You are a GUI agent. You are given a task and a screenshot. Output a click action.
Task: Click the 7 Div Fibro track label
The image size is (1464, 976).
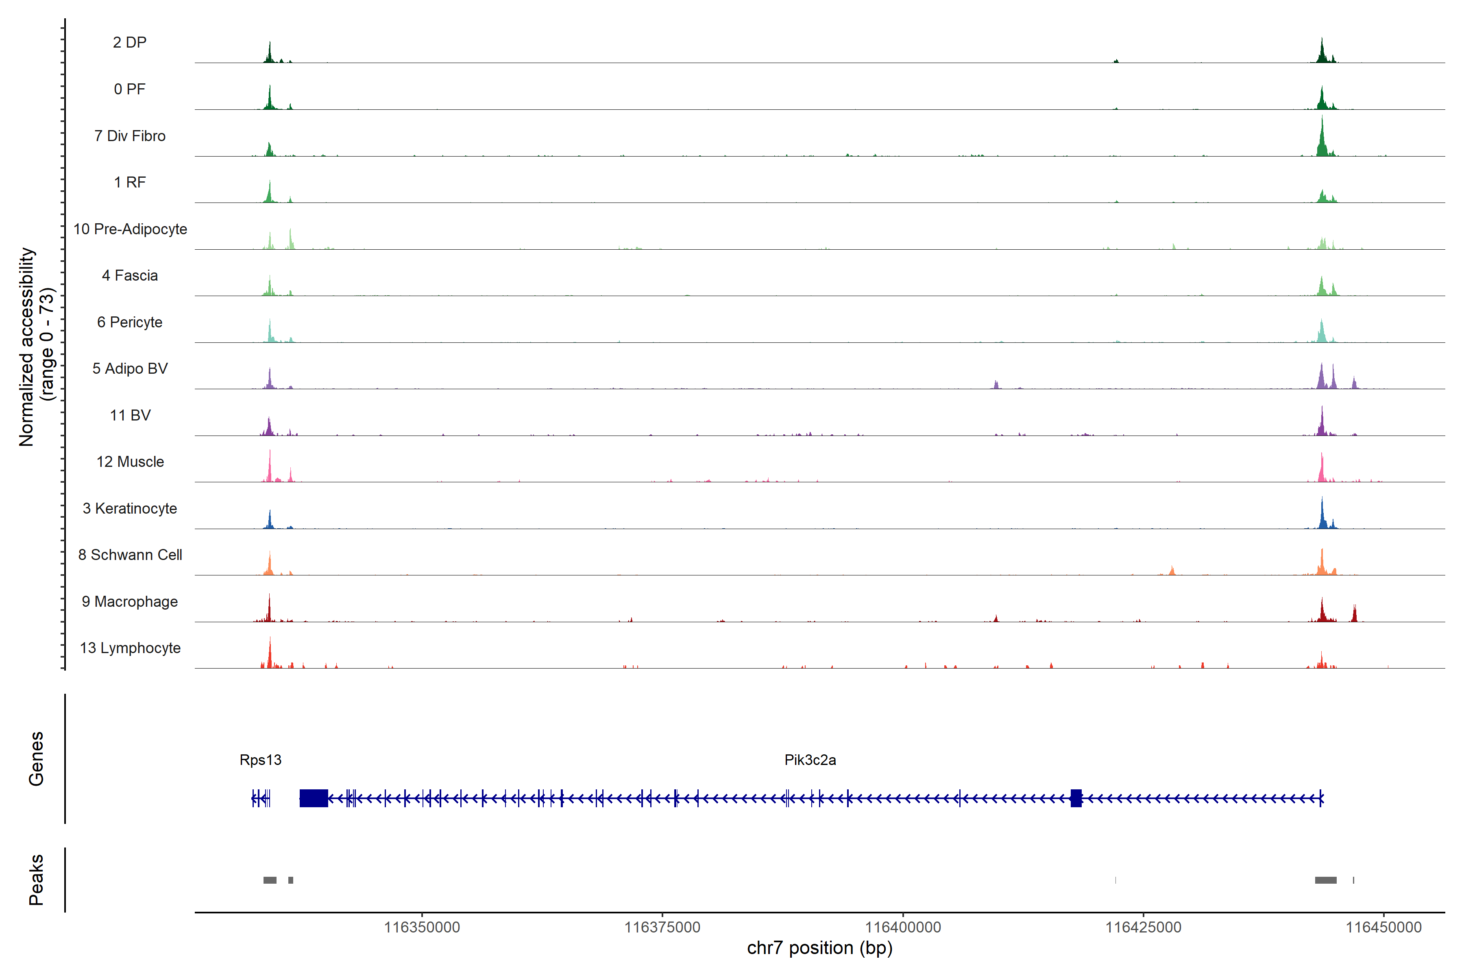(x=129, y=136)
